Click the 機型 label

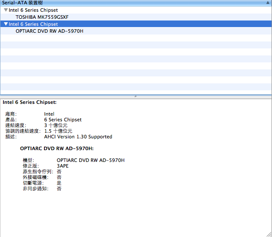(28, 160)
